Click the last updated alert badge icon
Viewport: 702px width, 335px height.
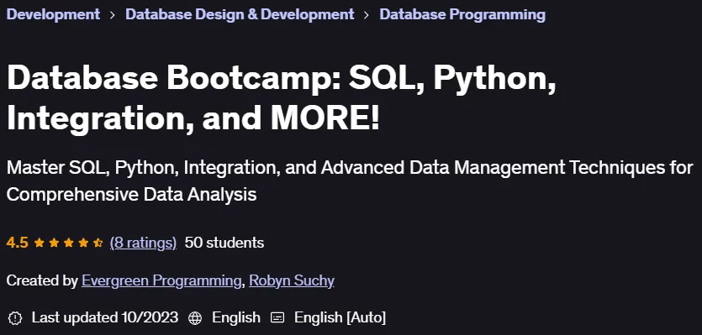click(15, 318)
